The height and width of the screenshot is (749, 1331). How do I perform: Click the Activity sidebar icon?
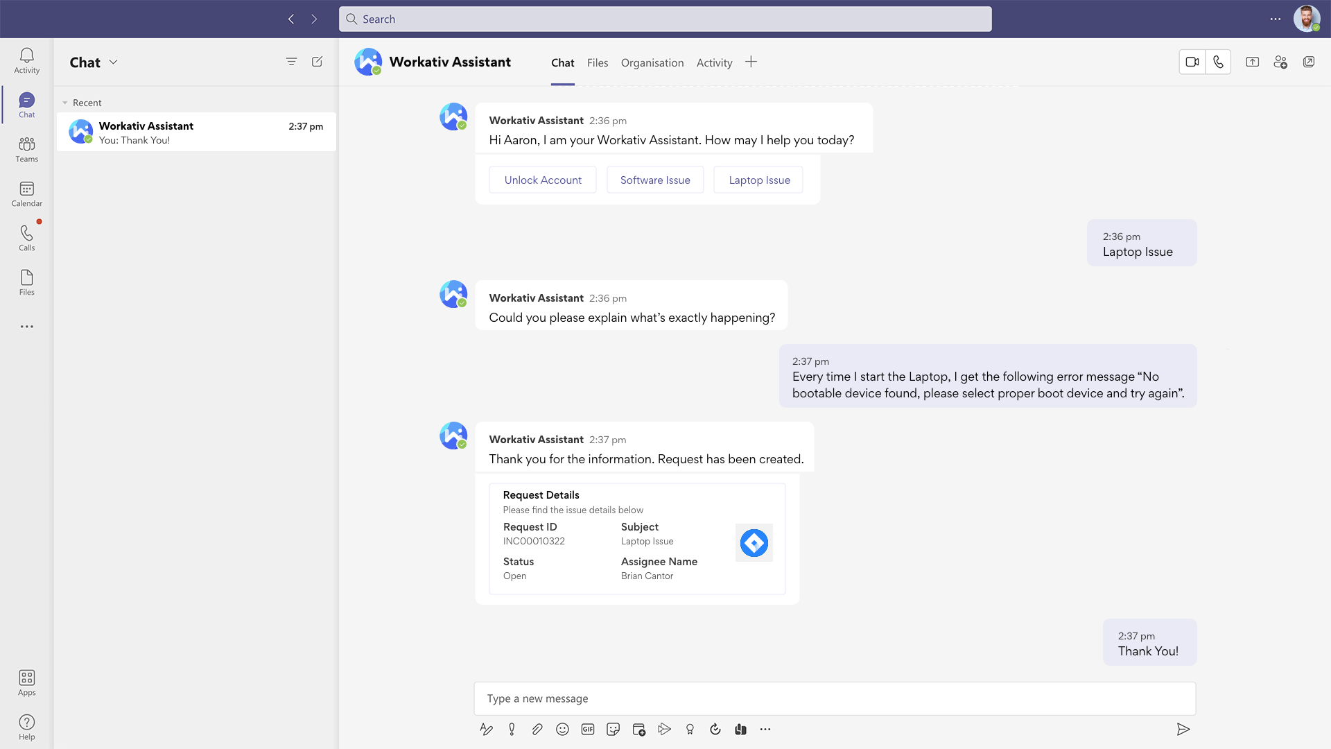[26, 60]
